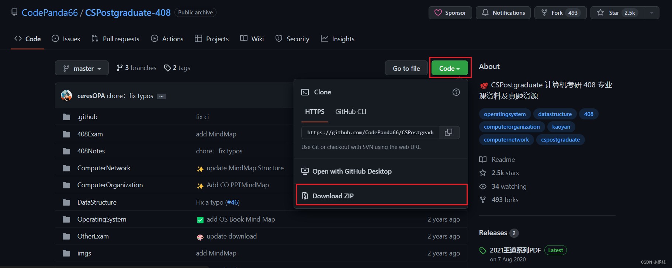Click the folder icon beside 408Exam
672x268 pixels.
66,134
